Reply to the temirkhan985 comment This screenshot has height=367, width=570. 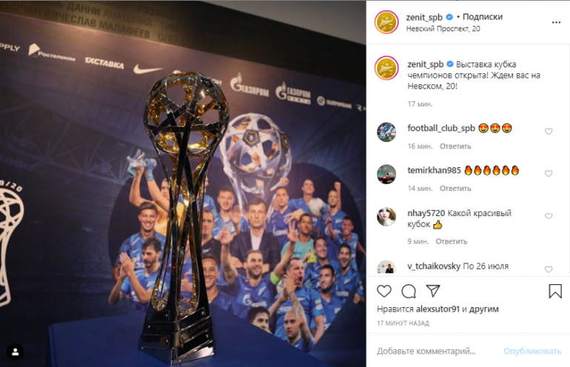(x=455, y=189)
